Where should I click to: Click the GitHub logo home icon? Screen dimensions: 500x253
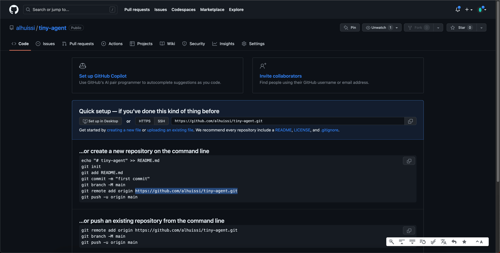14,10
